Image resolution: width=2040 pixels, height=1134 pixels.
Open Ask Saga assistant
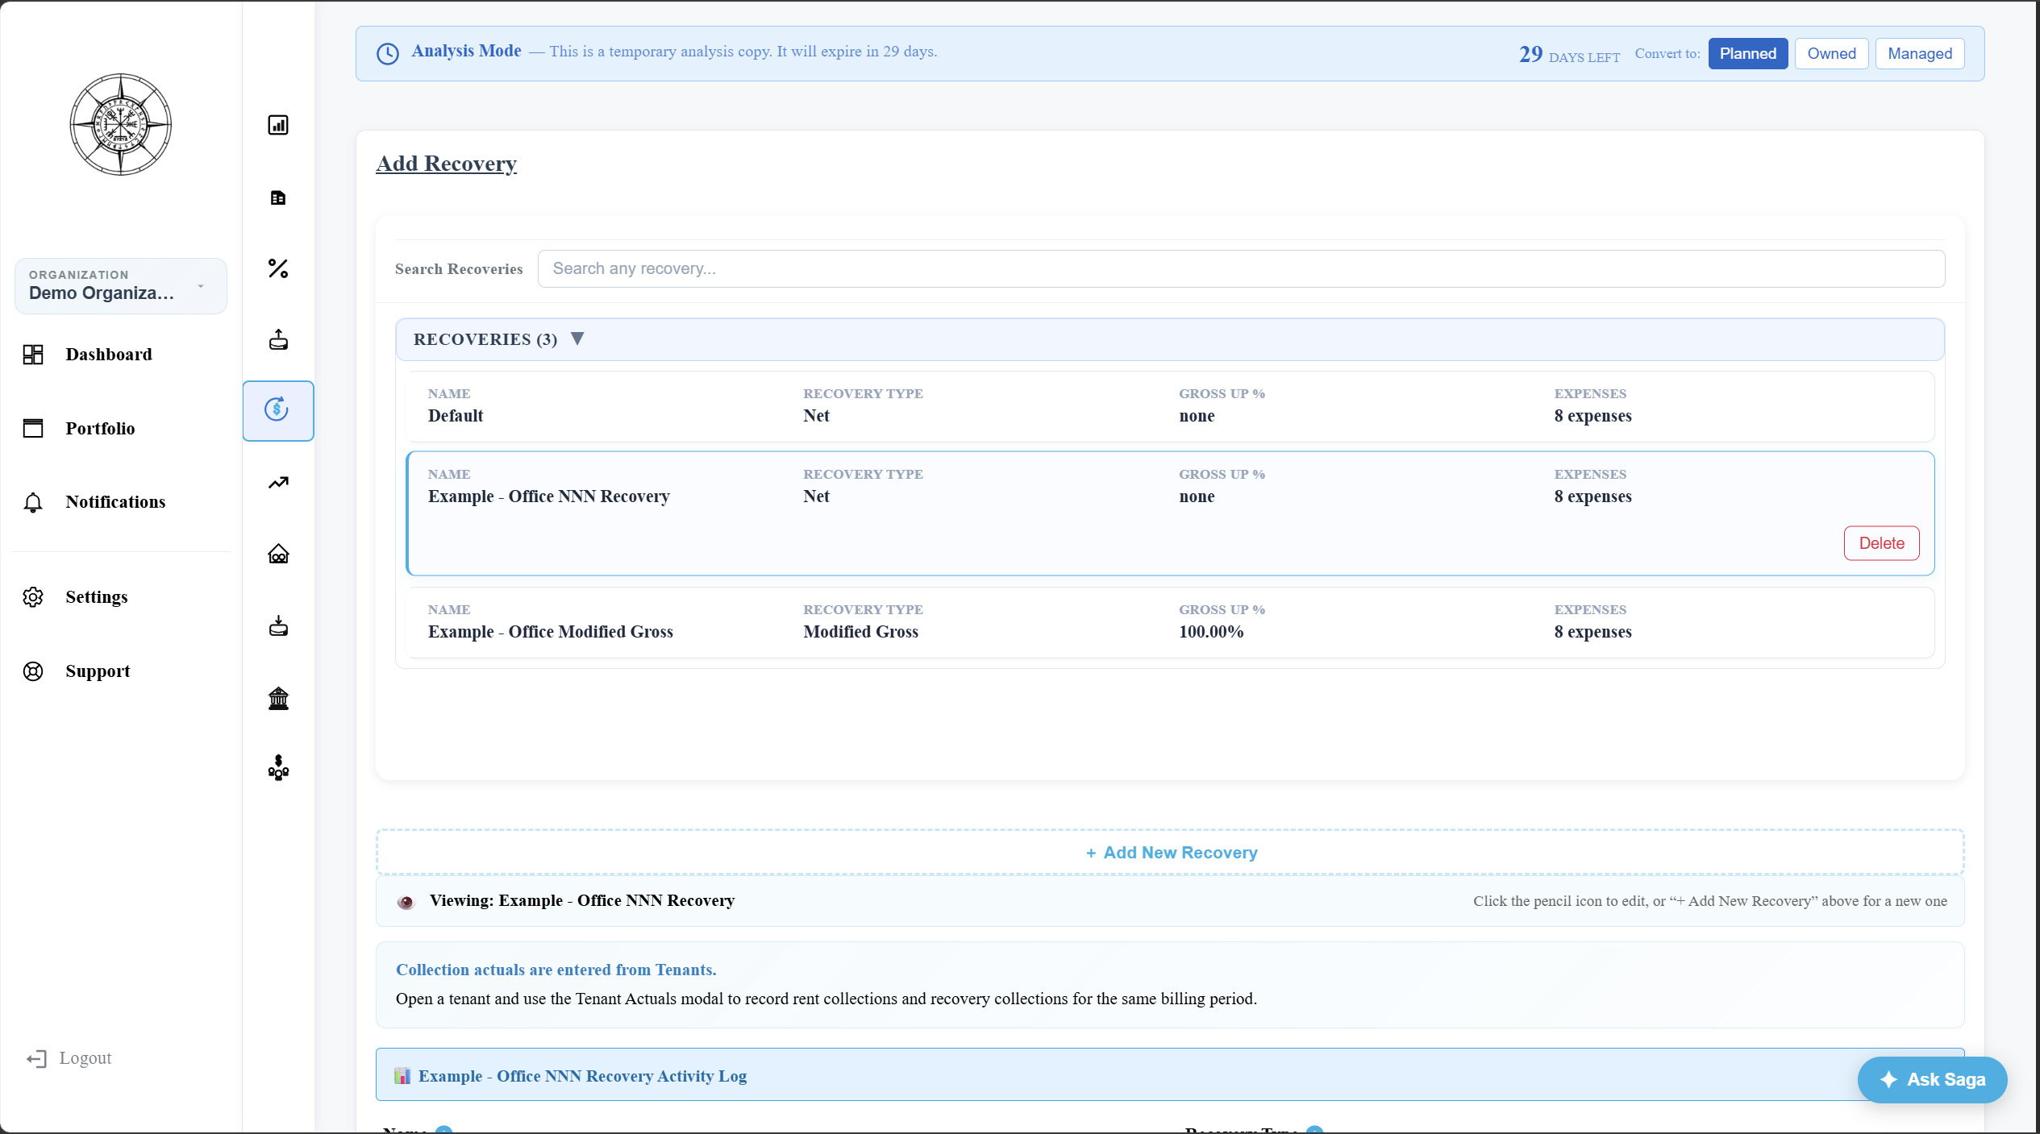click(x=1932, y=1080)
